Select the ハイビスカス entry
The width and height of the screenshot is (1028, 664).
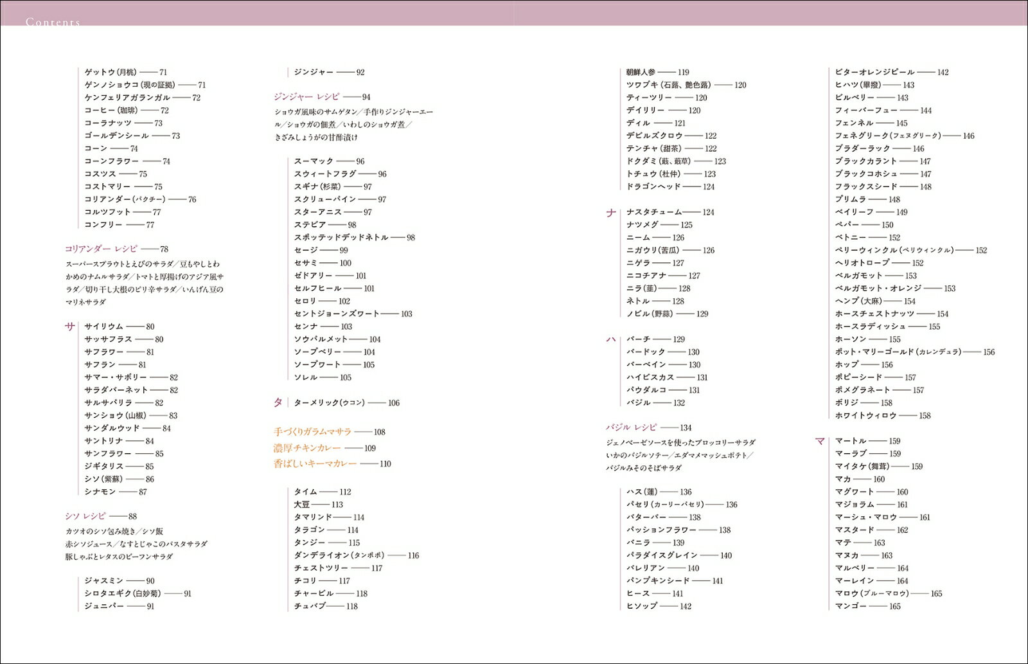[650, 377]
